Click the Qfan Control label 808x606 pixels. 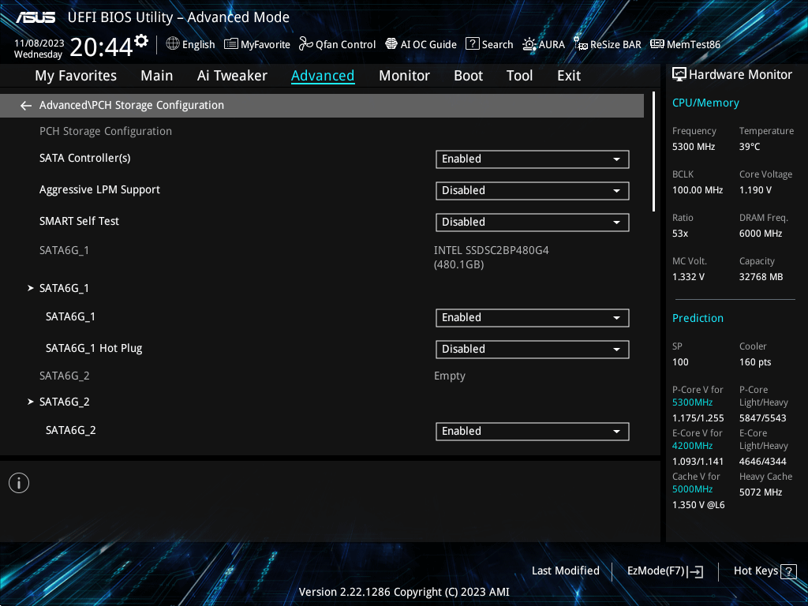click(x=346, y=44)
